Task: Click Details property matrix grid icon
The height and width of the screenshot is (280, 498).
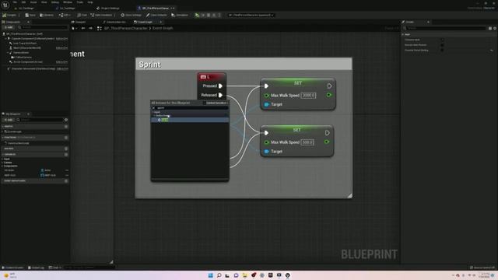Action: (x=490, y=28)
